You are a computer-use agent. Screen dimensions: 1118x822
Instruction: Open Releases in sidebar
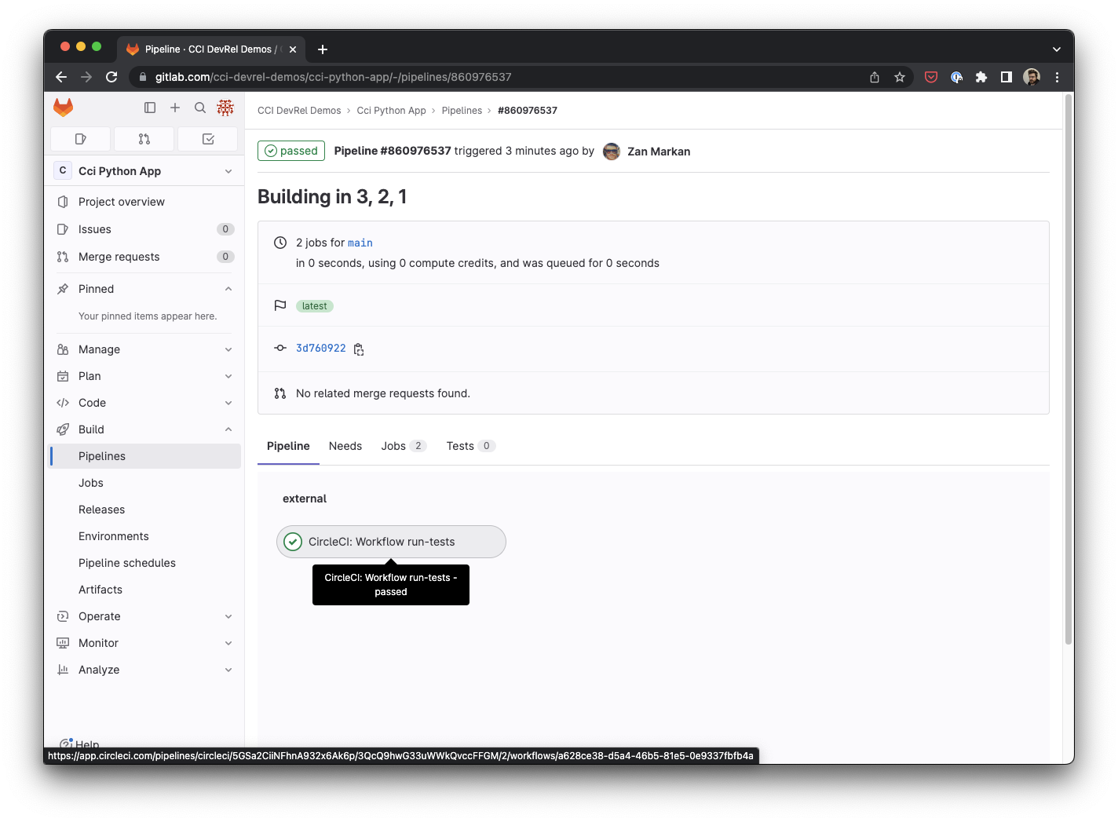point(144,510)
